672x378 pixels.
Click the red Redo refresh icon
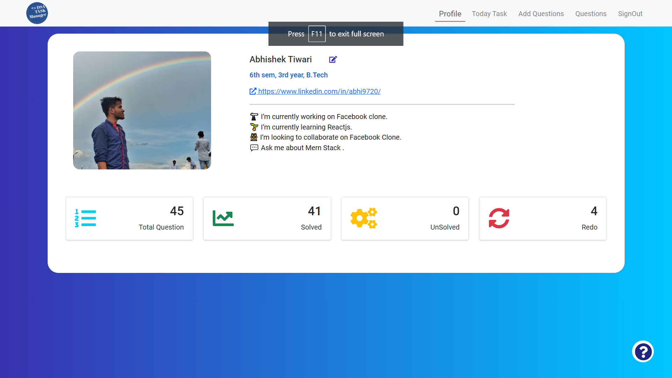pos(499,218)
